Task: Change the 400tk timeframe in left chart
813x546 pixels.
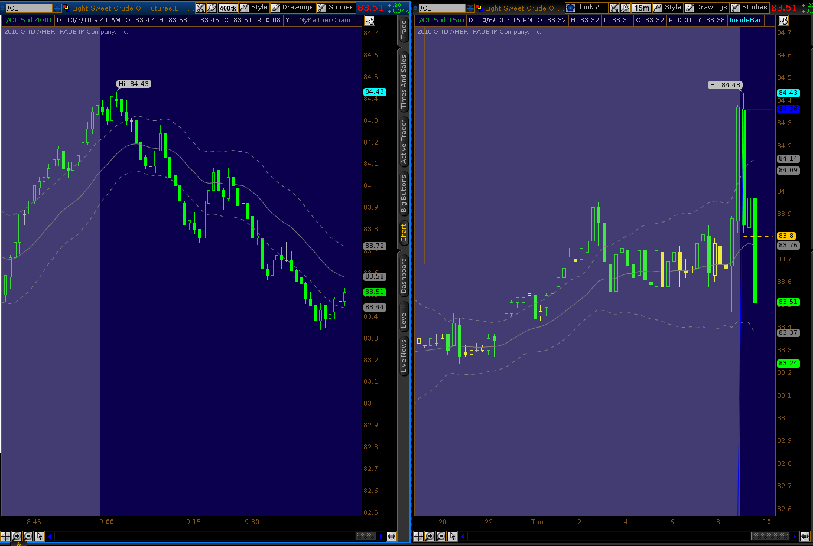Action: tap(228, 8)
